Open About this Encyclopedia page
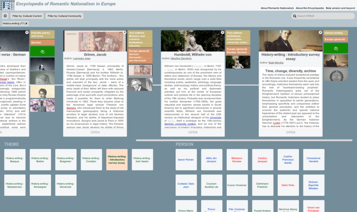The height and width of the screenshot is (212, 357). [x=310, y=8]
